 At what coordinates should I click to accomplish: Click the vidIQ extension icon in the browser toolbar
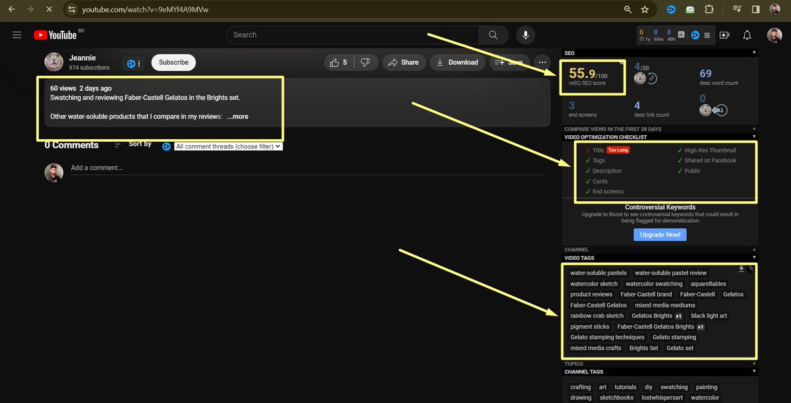pos(671,9)
